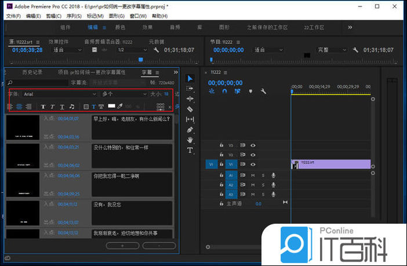Open timeline wrench display settings
407x266 pixels.
[263, 91]
